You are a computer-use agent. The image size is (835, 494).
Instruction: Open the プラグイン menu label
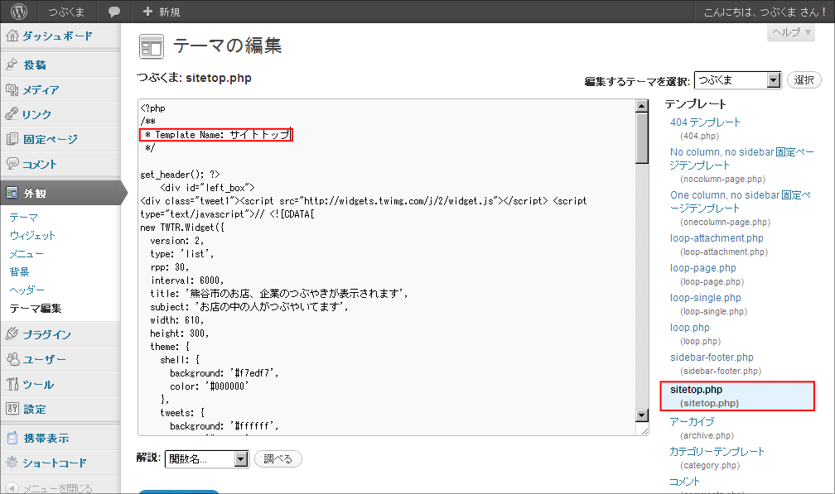[47, 334]
